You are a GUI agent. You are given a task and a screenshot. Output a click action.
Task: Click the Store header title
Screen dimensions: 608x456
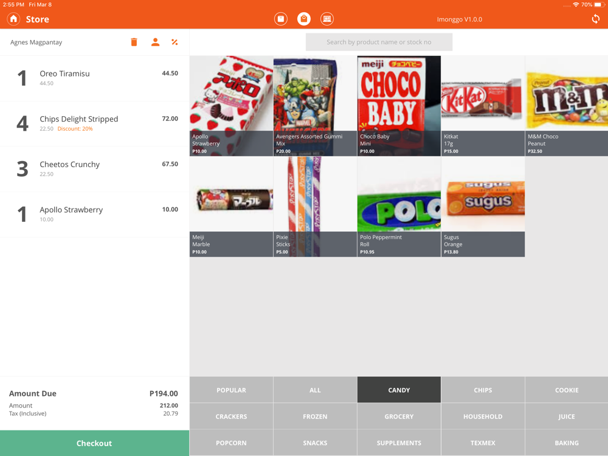[37, 19]
